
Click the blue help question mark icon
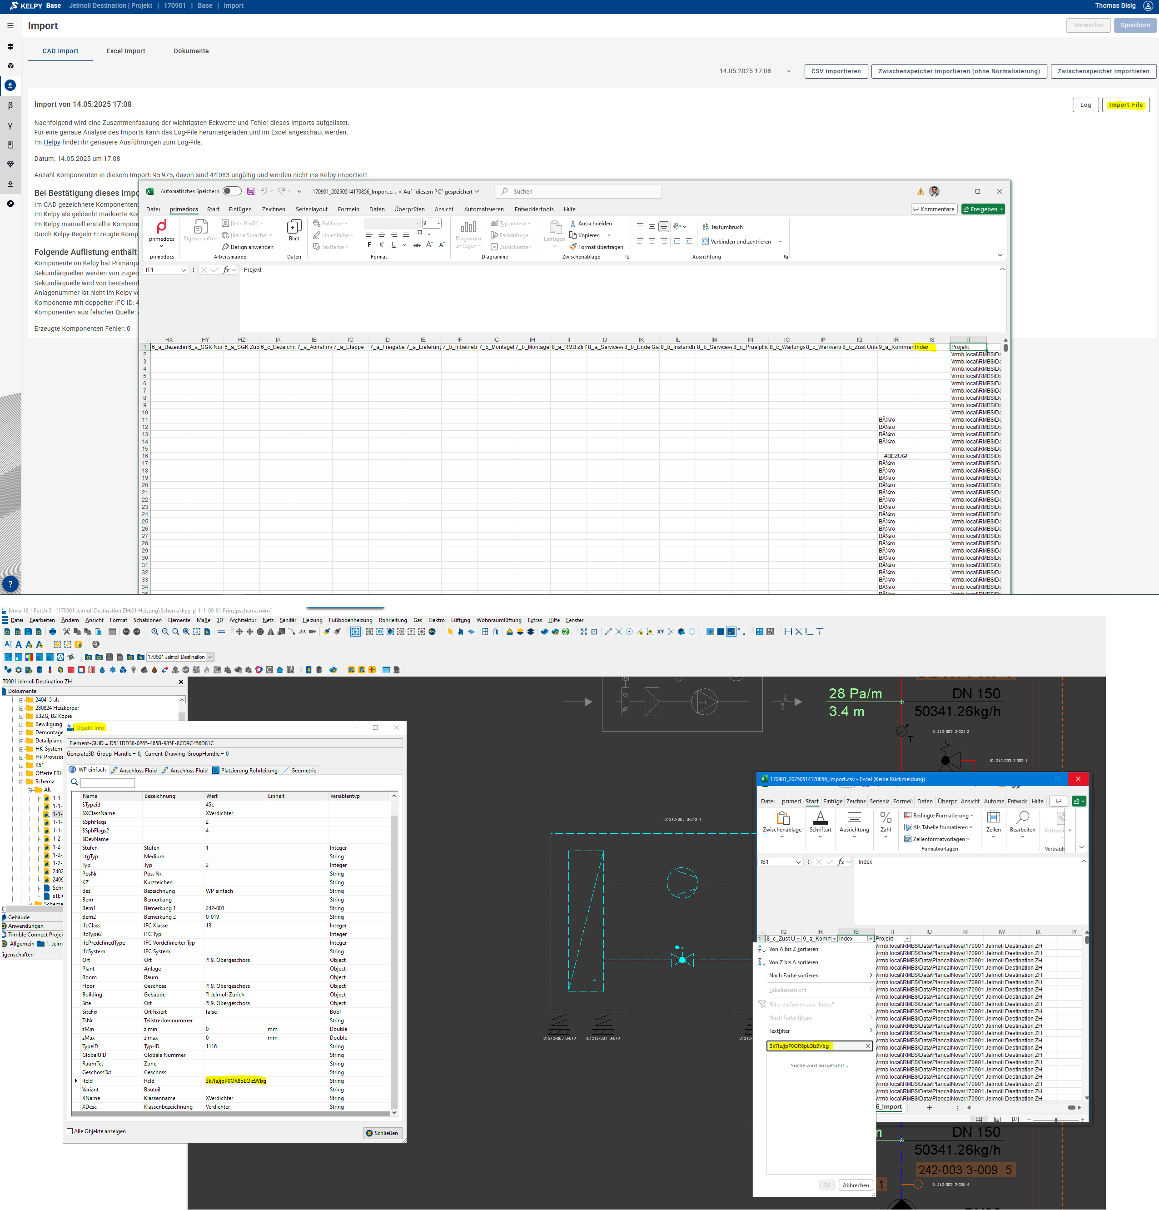click(x=10, y=584)
